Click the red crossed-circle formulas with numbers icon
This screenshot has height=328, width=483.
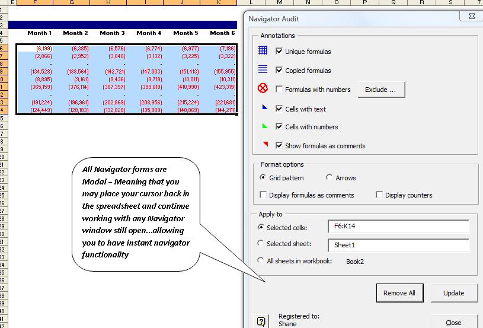click(263, 89)
